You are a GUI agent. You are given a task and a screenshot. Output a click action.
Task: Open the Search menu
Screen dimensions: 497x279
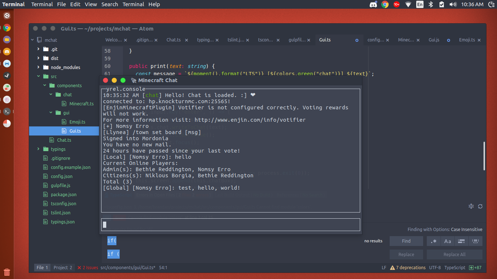(x=110, y=4)
